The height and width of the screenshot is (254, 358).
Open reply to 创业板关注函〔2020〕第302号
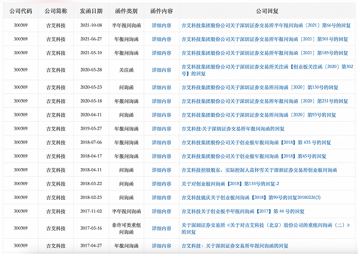point(267,70)
